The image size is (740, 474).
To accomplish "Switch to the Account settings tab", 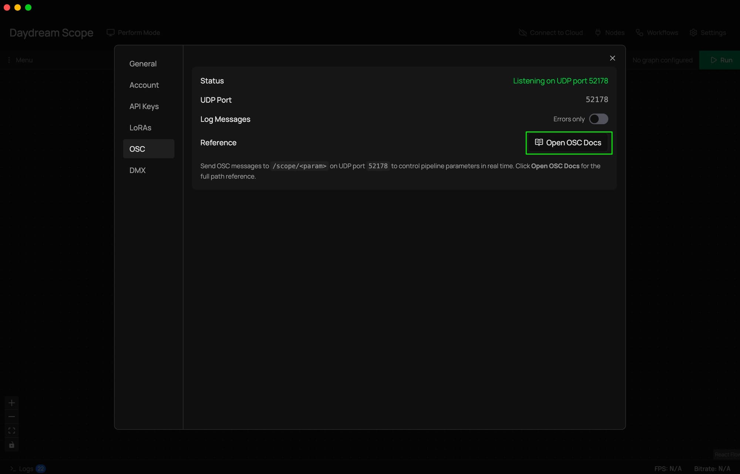I will click(144, 85).
